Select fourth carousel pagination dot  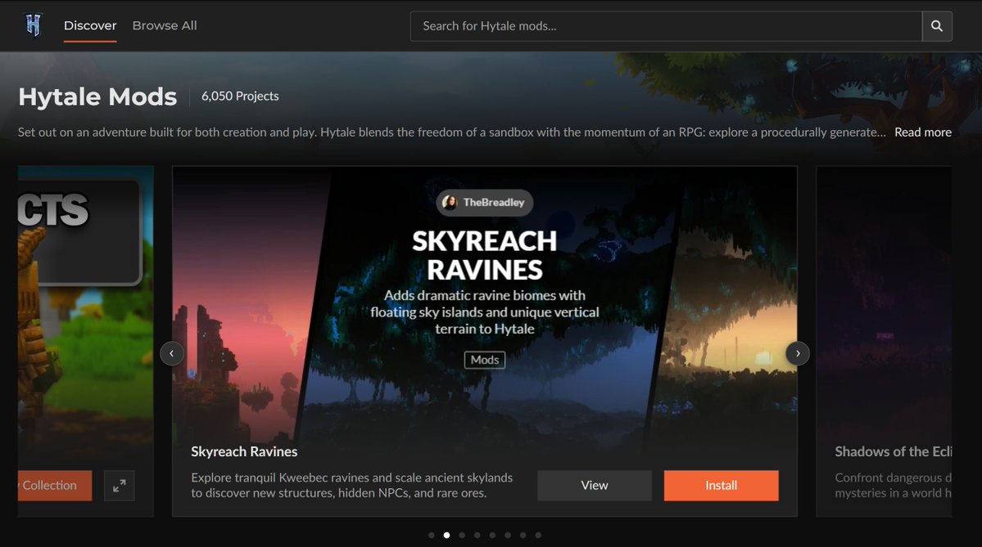click(x=477, y=535)
